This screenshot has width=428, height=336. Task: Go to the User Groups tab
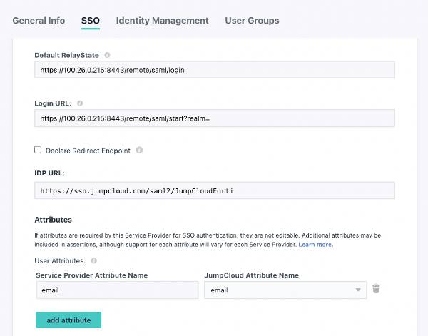[252, 21]
